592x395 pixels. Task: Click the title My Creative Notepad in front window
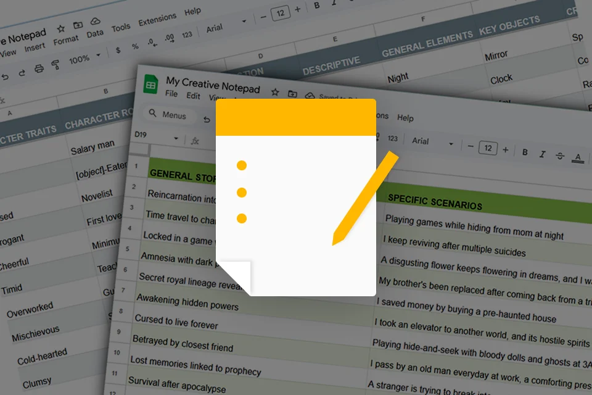click(x=213, y=85)
